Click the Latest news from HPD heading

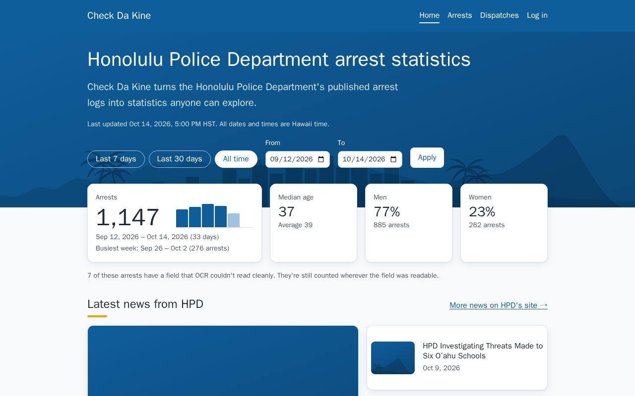(x=145, y=304)
